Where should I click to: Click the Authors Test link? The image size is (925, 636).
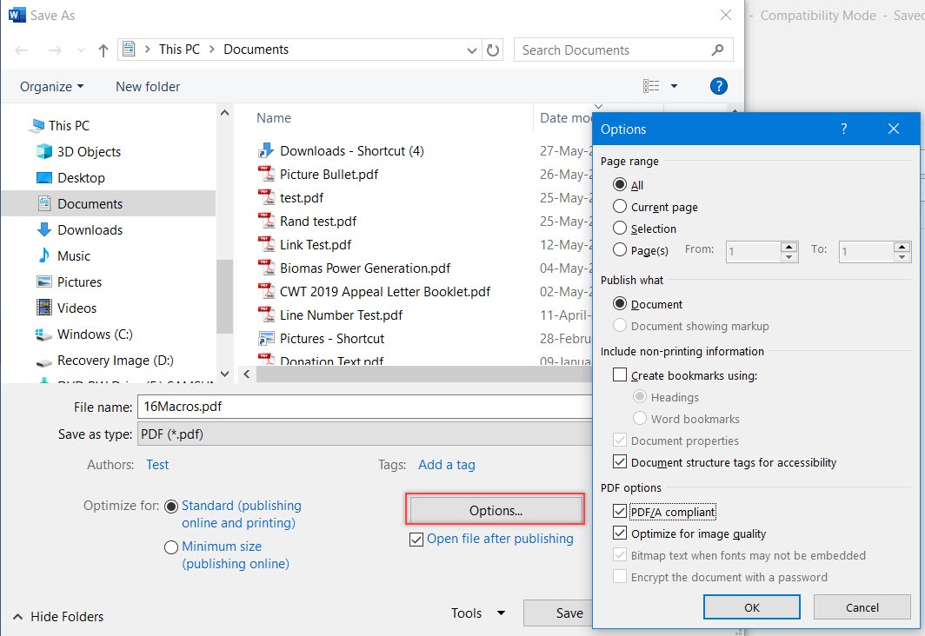point(156,465)
